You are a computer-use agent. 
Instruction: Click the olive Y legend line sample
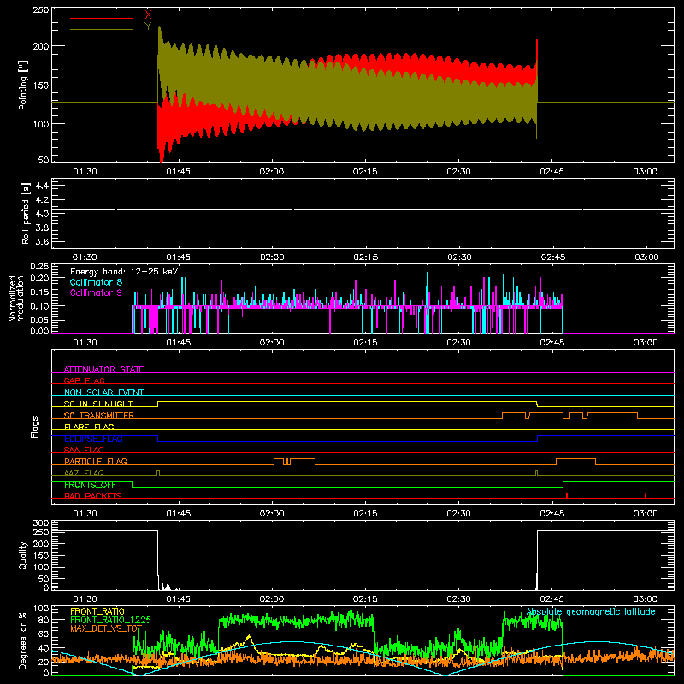click(101, 30)
